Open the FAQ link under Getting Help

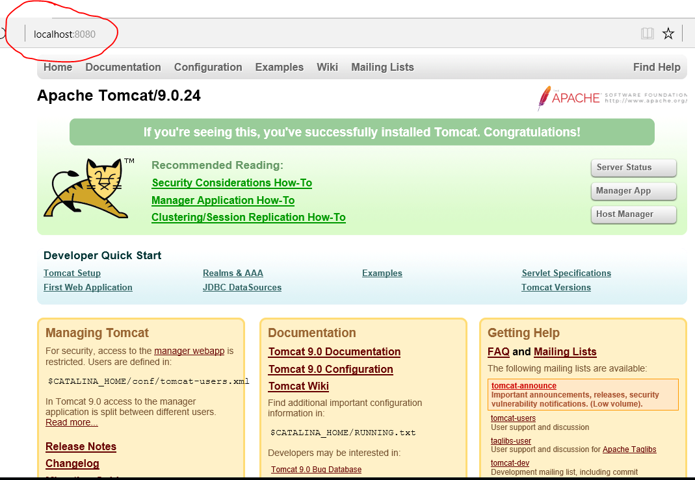click(499, 351)
